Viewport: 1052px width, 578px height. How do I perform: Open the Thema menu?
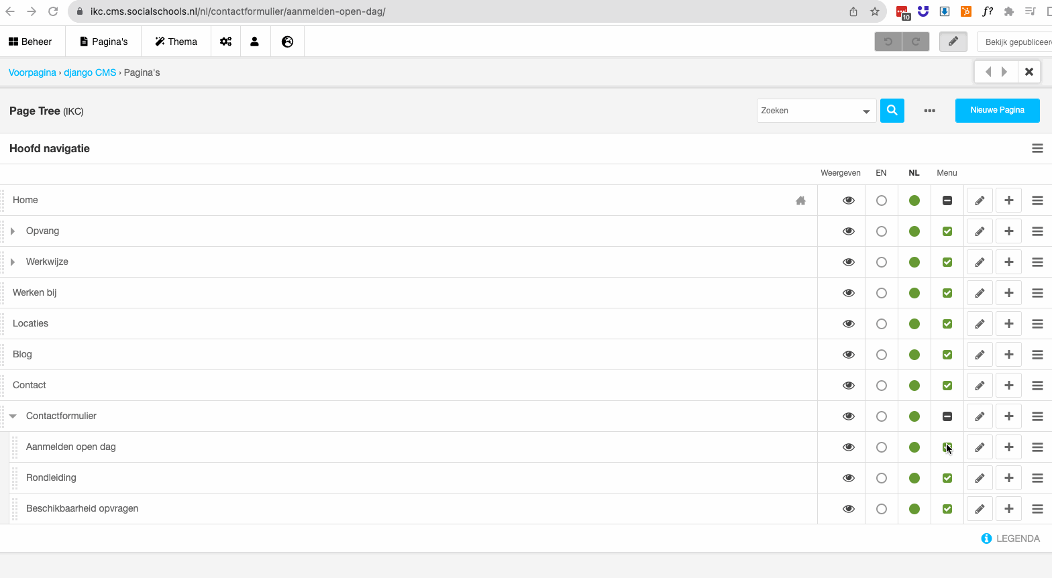click(x=176, y=42)
